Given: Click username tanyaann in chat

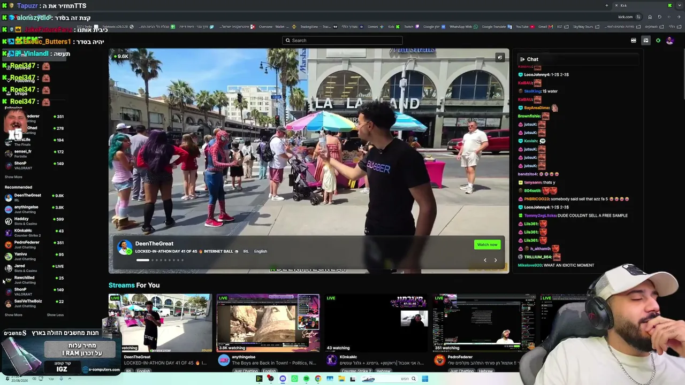Looking at the screenshot, I should 532,182.
